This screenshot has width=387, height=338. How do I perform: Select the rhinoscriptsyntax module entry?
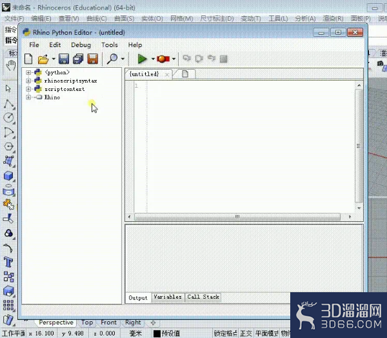(x=70, y=81)
